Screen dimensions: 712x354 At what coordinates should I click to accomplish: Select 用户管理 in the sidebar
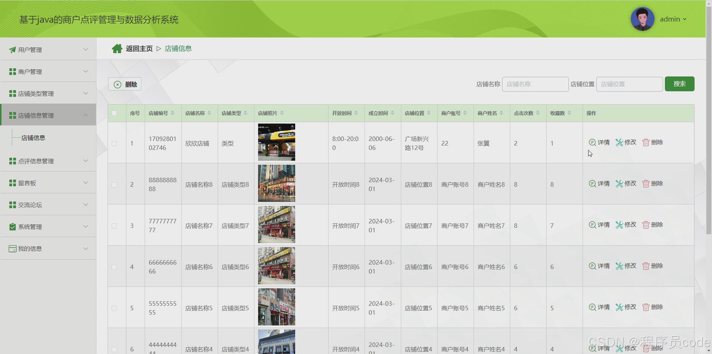[48, 49]
